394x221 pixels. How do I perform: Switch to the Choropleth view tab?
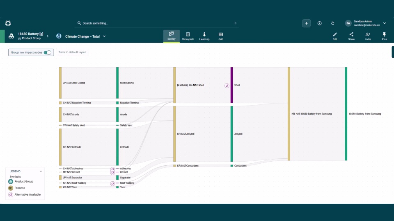coord(188,36)
